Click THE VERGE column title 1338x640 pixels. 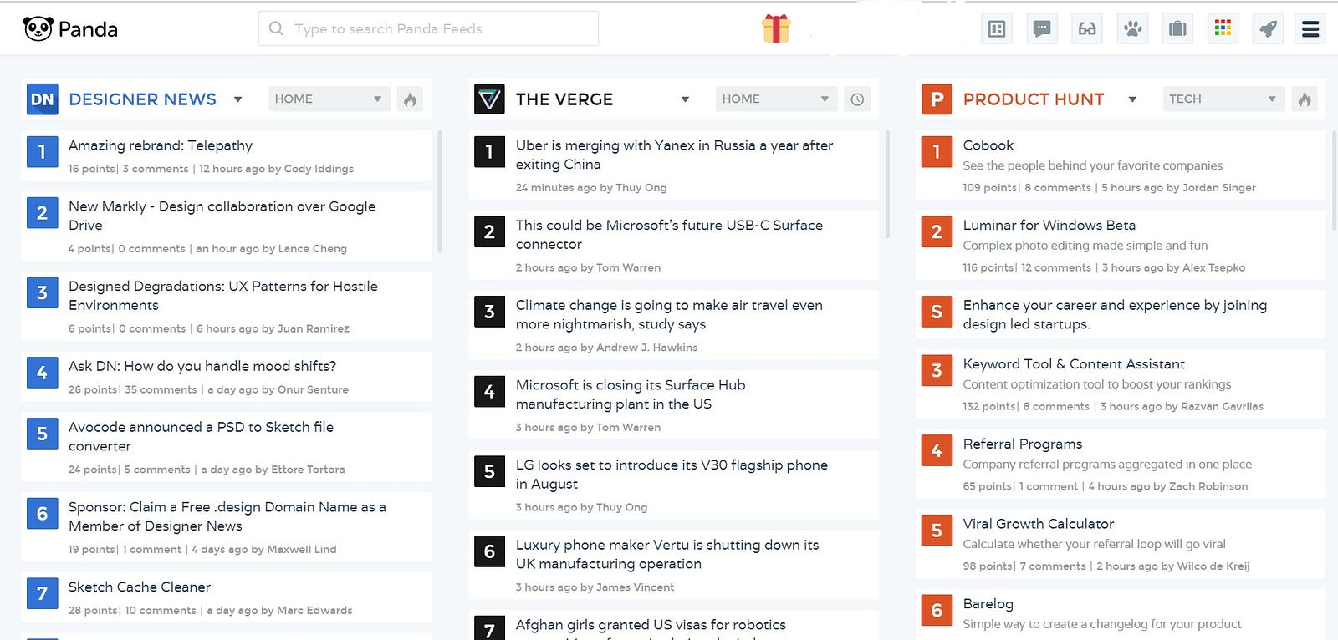[564, 99]
